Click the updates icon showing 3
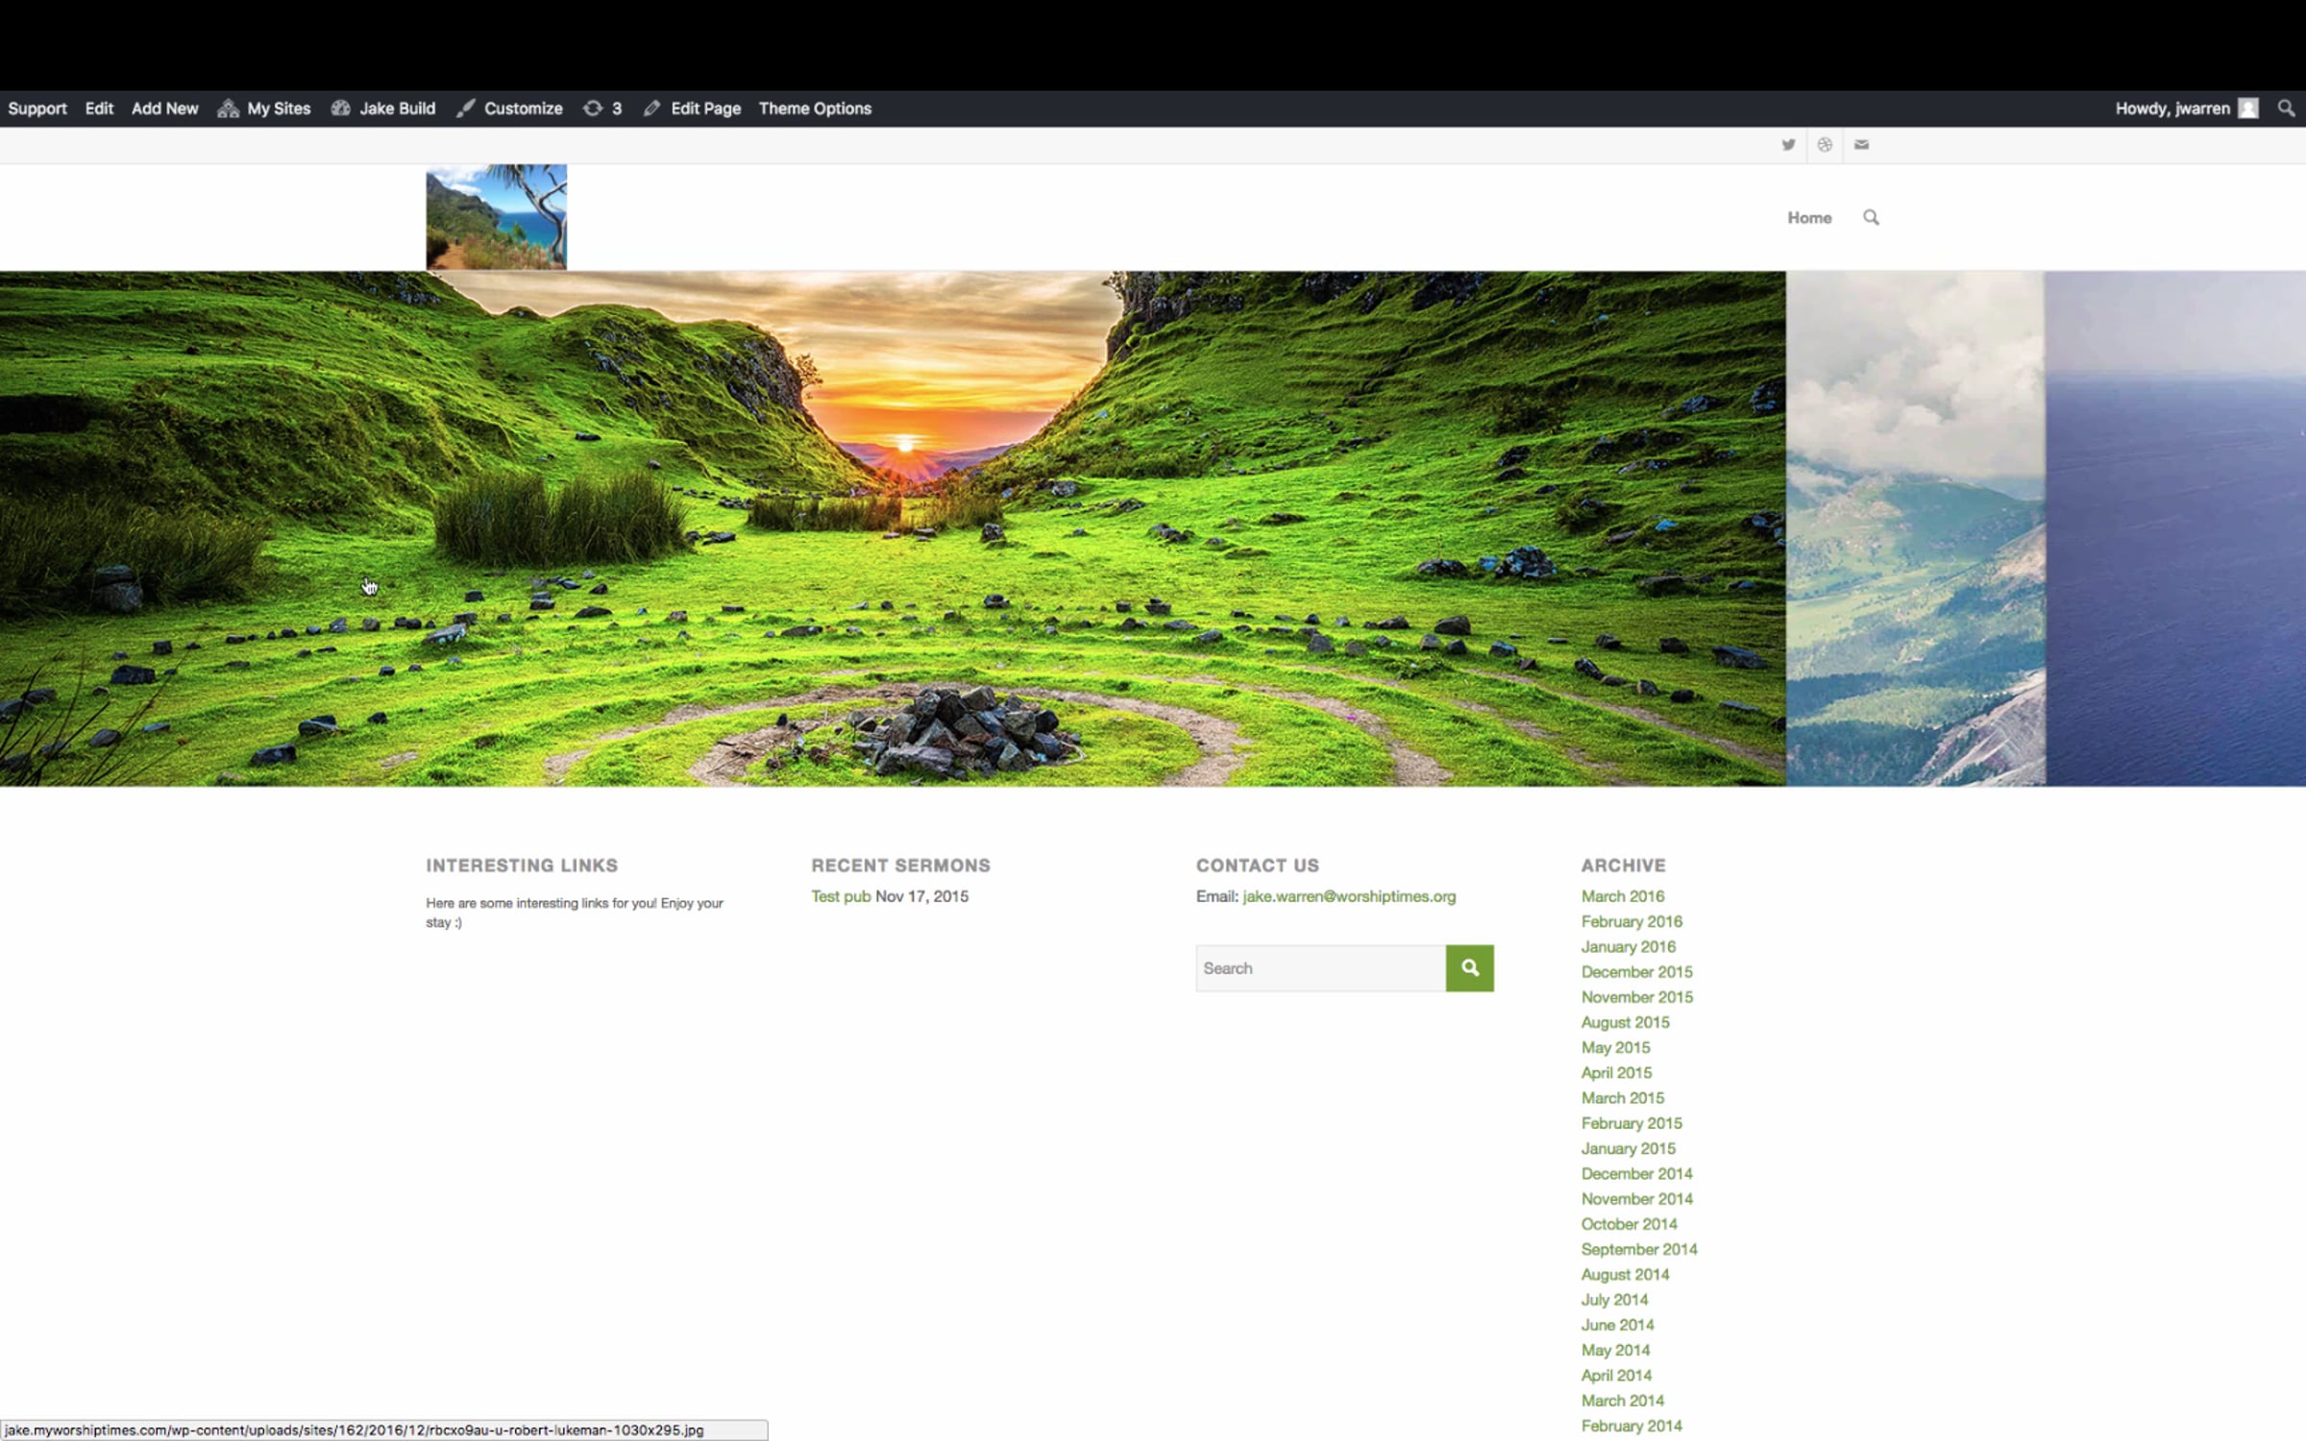Screen dimensions: 2306x1441 point(602,109)
